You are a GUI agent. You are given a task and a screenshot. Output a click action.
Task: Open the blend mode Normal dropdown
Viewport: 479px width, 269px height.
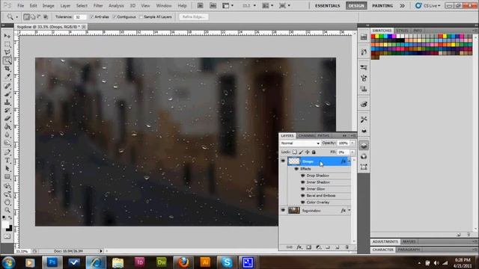(x=300, y=143)
